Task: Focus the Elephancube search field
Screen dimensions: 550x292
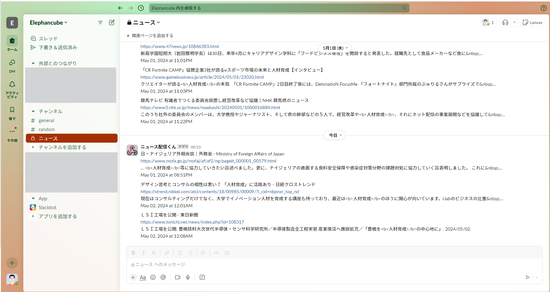Action: point(279,8)
